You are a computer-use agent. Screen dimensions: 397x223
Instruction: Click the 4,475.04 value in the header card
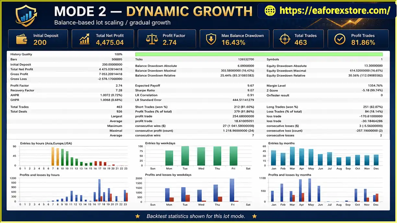pos(110,42)
